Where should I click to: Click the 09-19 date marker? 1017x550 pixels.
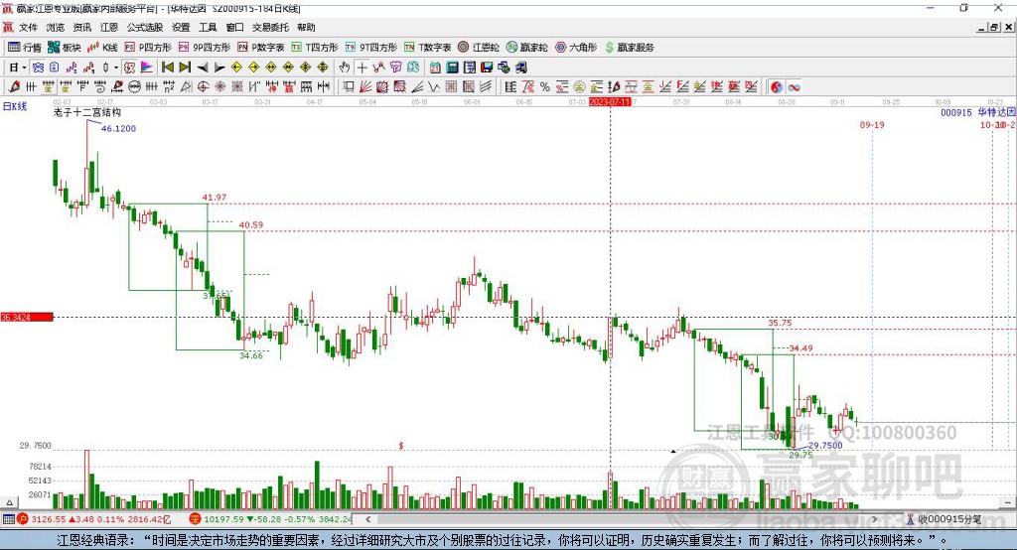872,124
